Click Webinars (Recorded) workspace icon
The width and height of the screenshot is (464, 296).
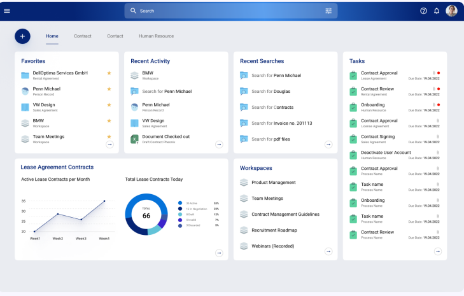(244, 246)
